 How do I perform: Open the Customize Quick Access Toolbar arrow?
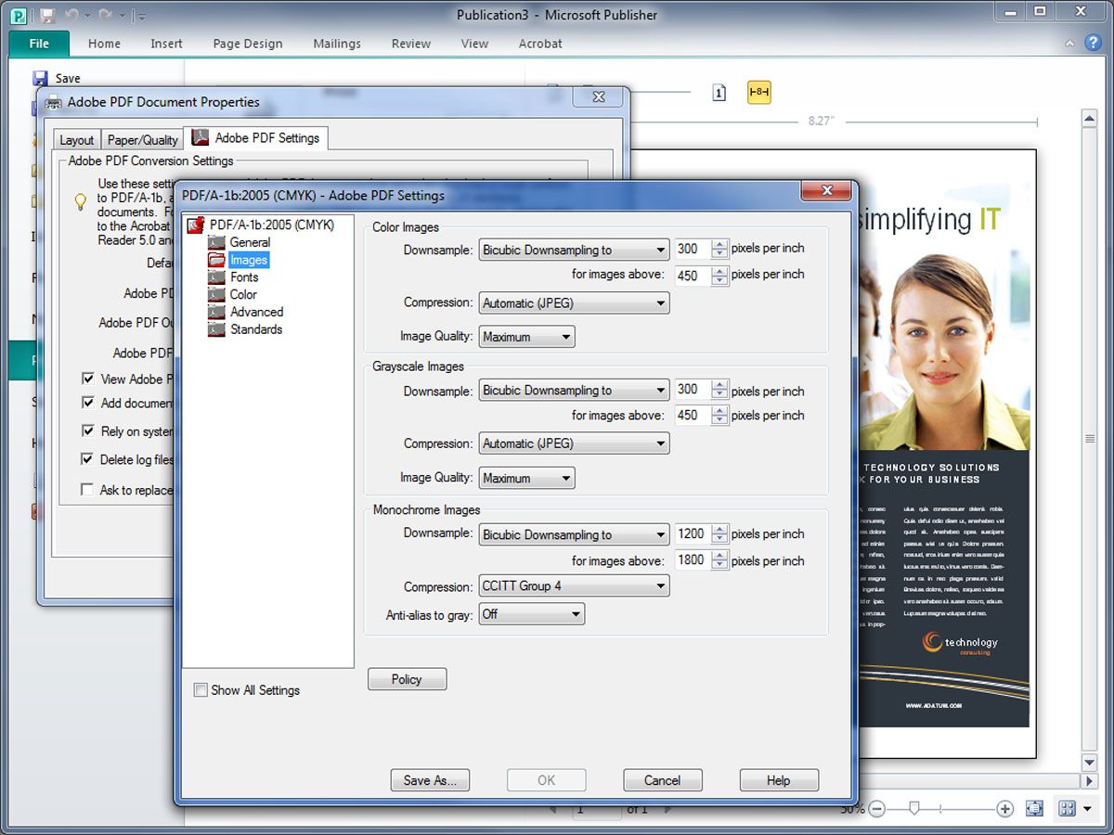140,16
